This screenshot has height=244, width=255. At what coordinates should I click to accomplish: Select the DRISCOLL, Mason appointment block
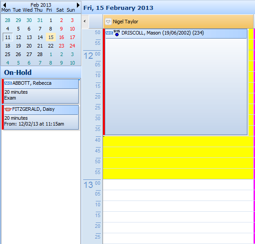176,82
